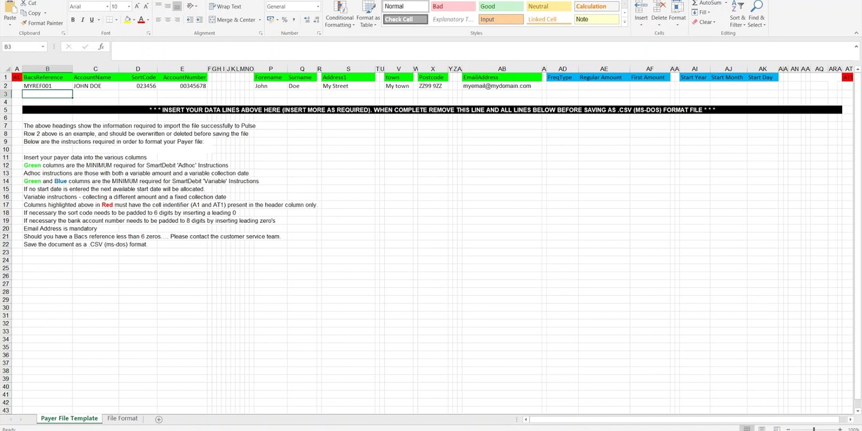
Task: Open Sort & Filter menu
Action: [x=737, y=14]
